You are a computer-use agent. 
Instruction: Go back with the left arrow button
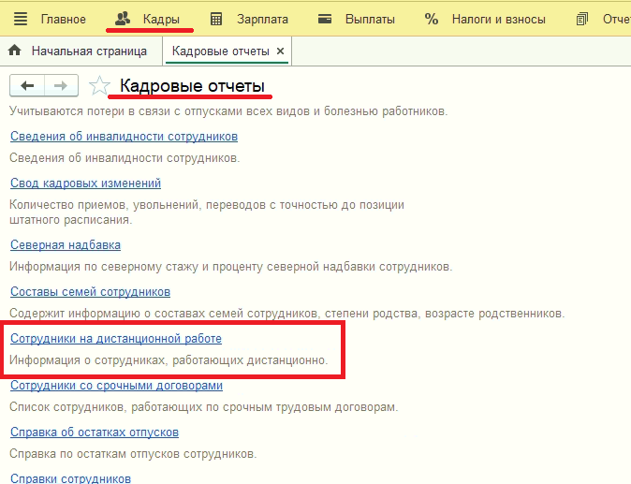(x=27, y=86)
